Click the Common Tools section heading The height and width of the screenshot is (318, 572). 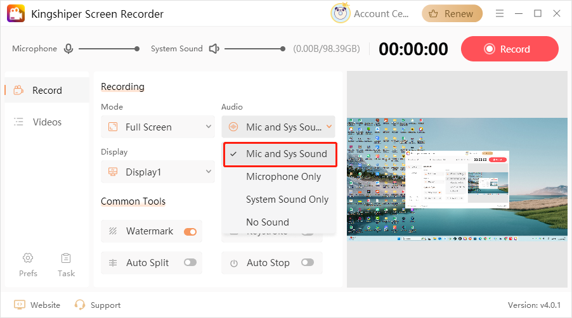click(x=133, y=201)
